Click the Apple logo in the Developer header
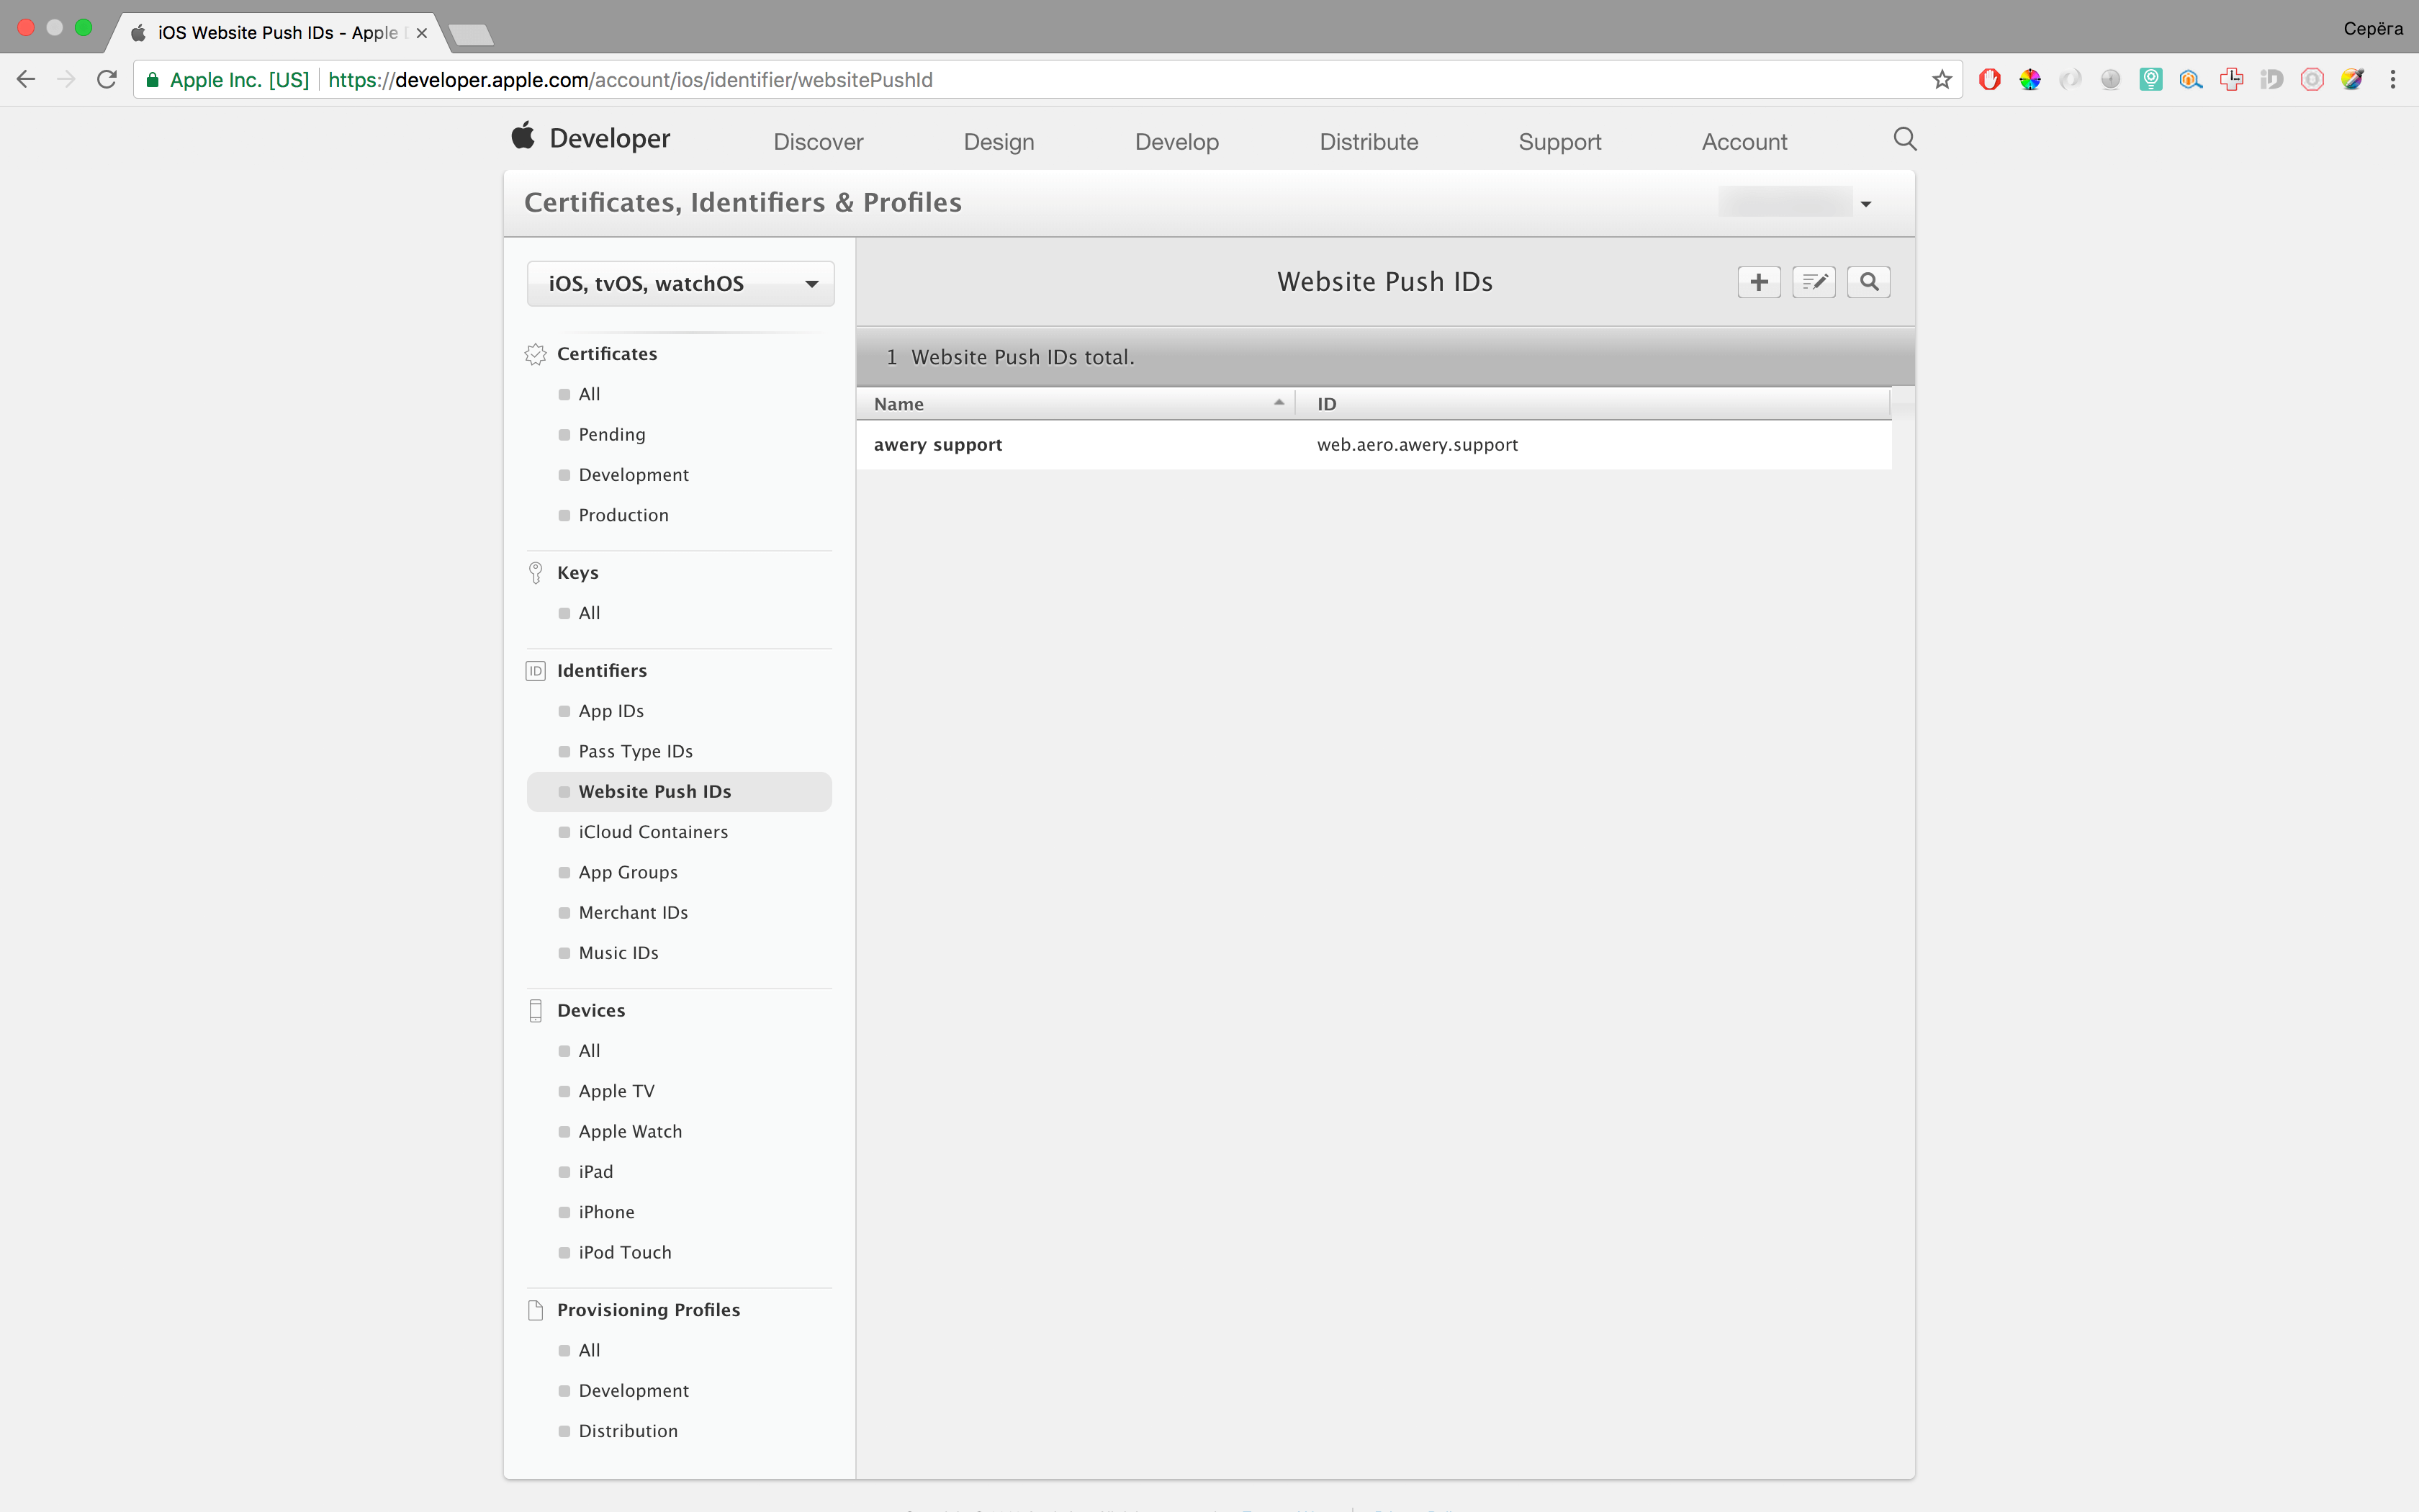This screenshot has height=1512, width=2419. (523, 136)
